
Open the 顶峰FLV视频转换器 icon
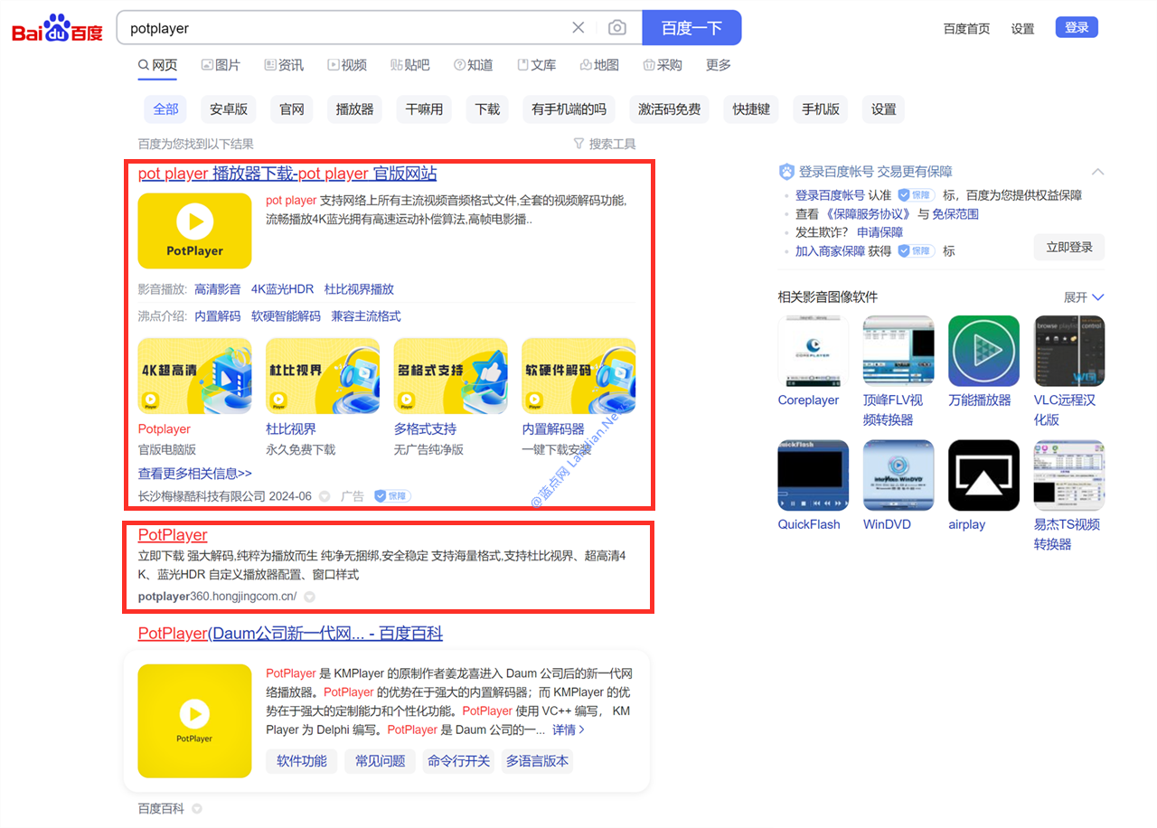point(898,351)
